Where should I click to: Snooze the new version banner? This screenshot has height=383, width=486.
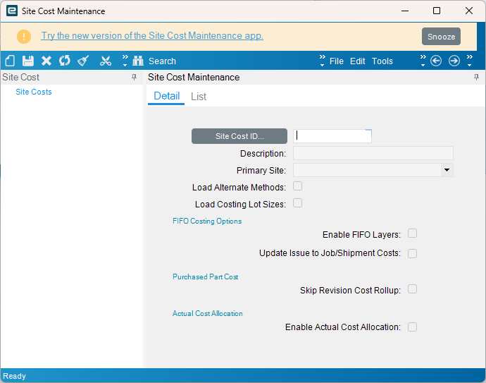(x=441, y=37)
